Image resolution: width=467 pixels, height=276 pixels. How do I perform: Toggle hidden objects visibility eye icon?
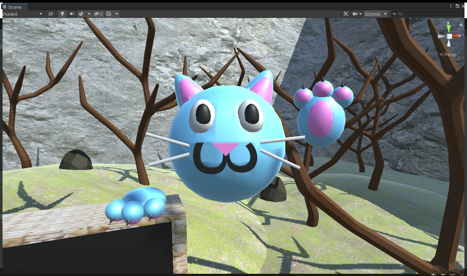pyautogui.click(x=98, y=14)
